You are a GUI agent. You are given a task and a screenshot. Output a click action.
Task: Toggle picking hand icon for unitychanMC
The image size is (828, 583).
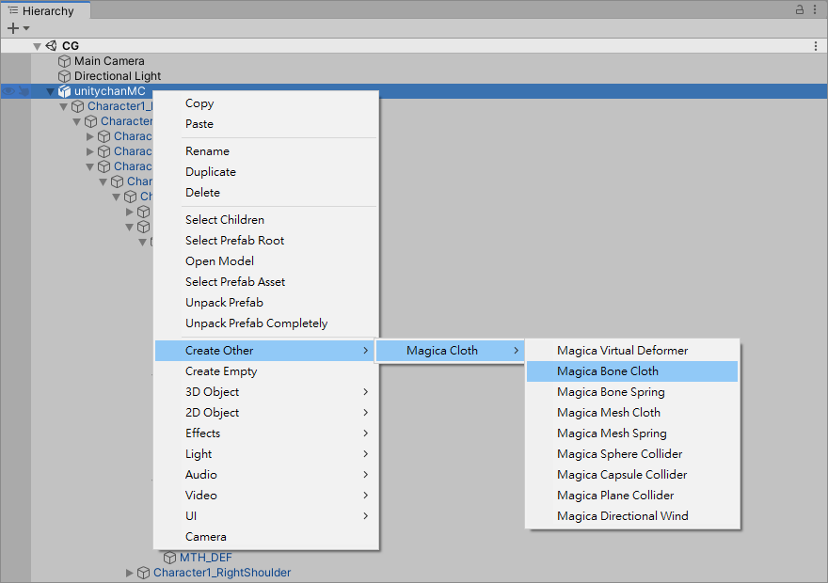tap(24, 91)
